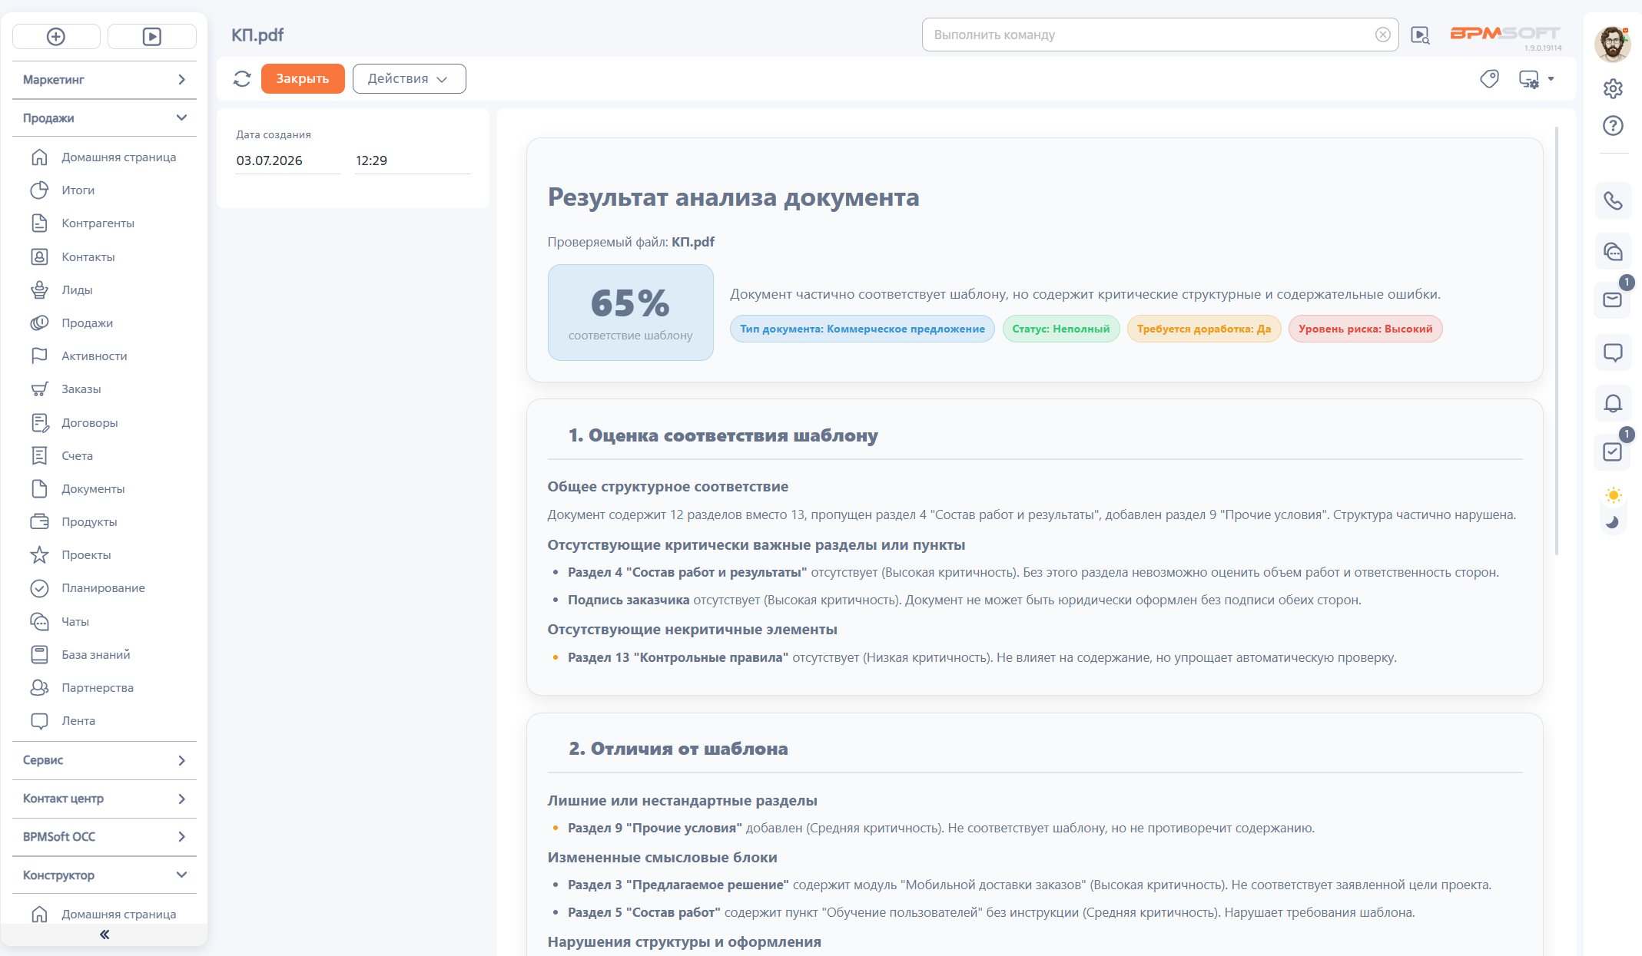Image resolution: width=1642 pixels, height=956 pixels.
Task: Open the chats panel icon on right bar
Action: [1613, 251]
